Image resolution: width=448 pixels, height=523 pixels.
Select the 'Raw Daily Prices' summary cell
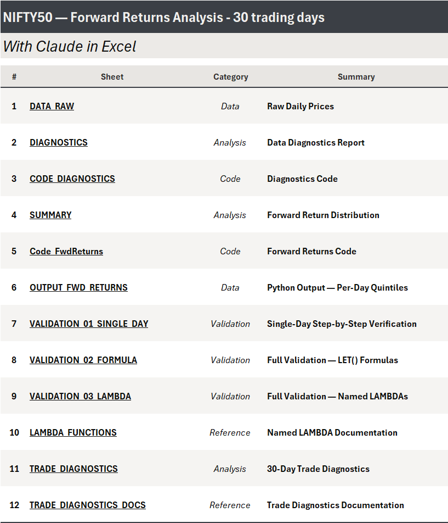pyautogui.click(x=300, y=106)
